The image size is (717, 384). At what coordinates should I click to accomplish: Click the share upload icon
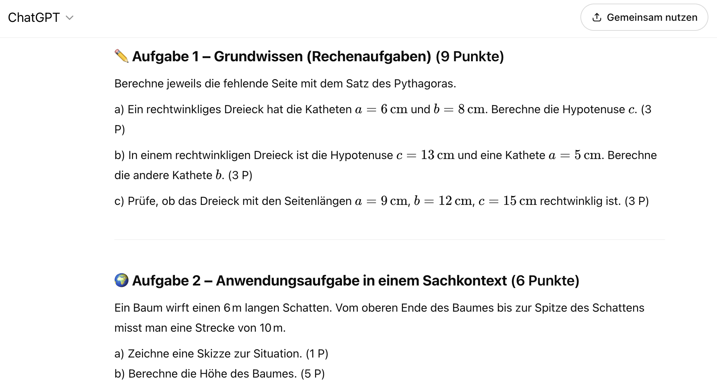coord(597,17)
